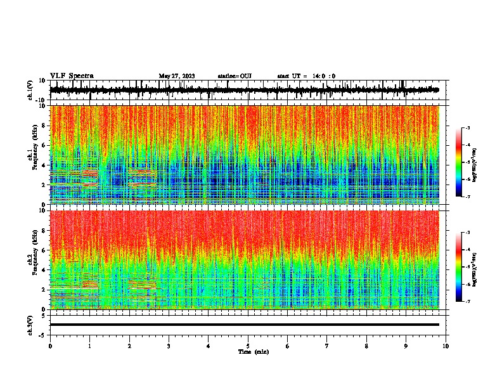The height and width of the screenshot is (388, 502).
Task: Click the "-3" tick on ch.2 colorbar
Action: [x=468, y=233]
